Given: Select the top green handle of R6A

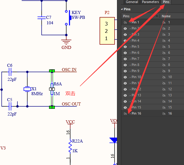Looking at the screenshot, I should (52, 71).
